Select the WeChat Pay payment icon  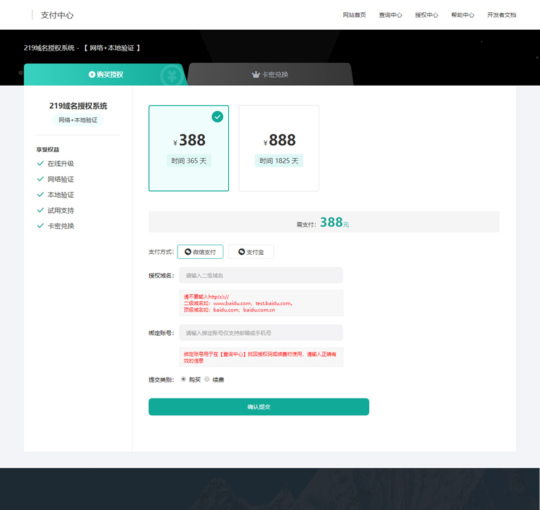click(188, 251)
